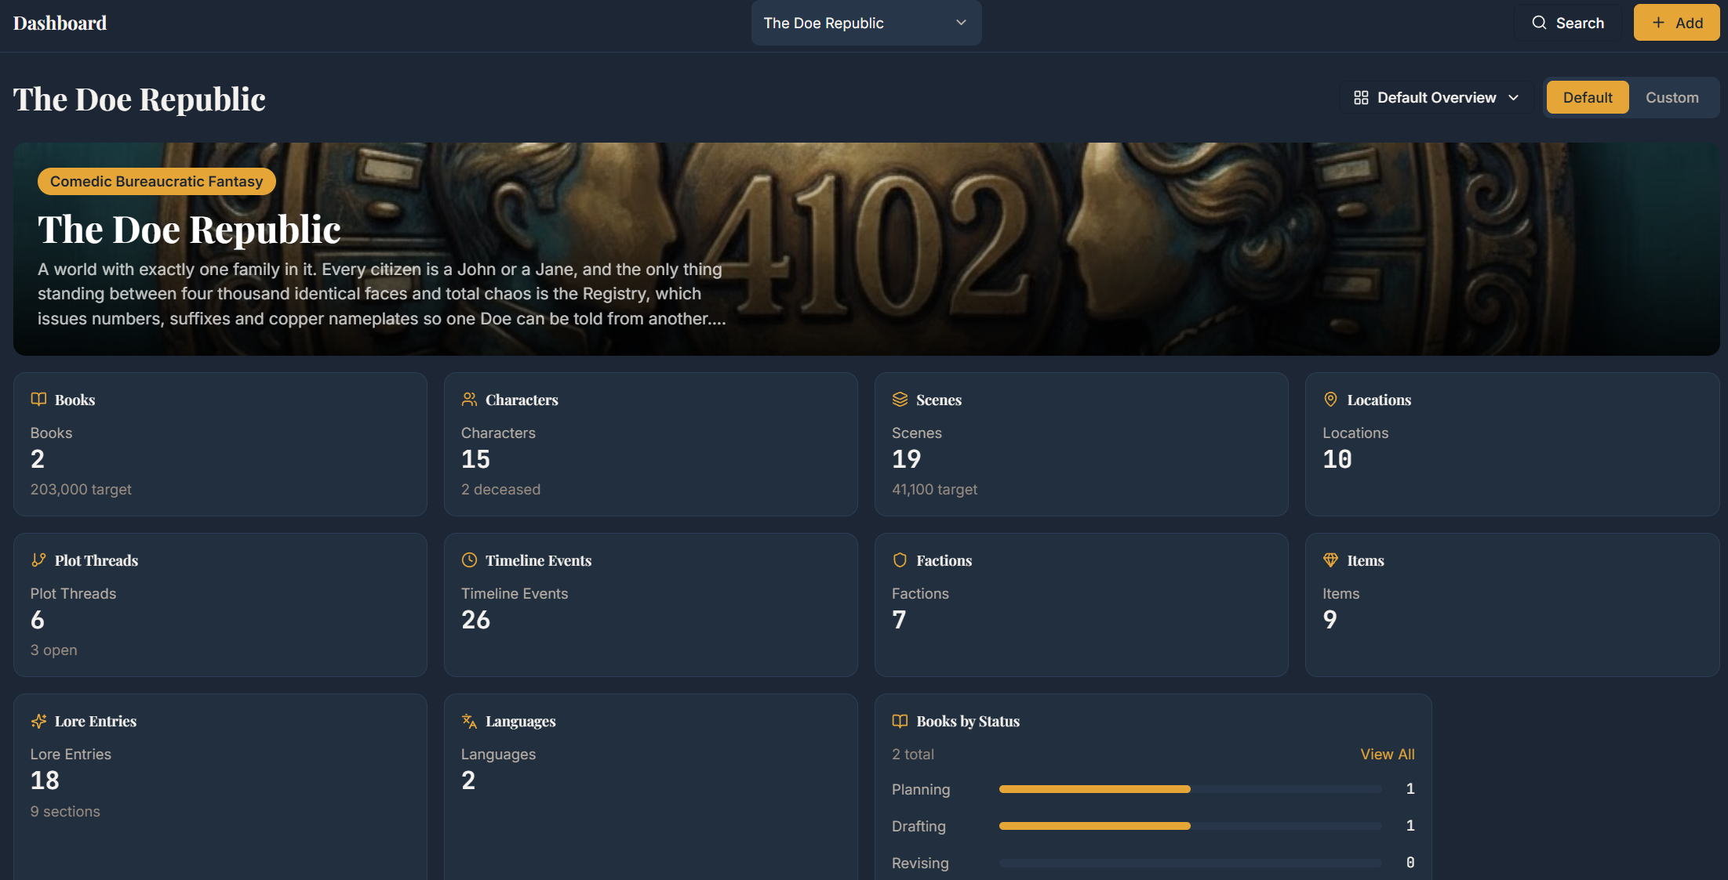
Task: Click the 4102 coin banner image
Action: pyautogui.click(x=866, y=248)
